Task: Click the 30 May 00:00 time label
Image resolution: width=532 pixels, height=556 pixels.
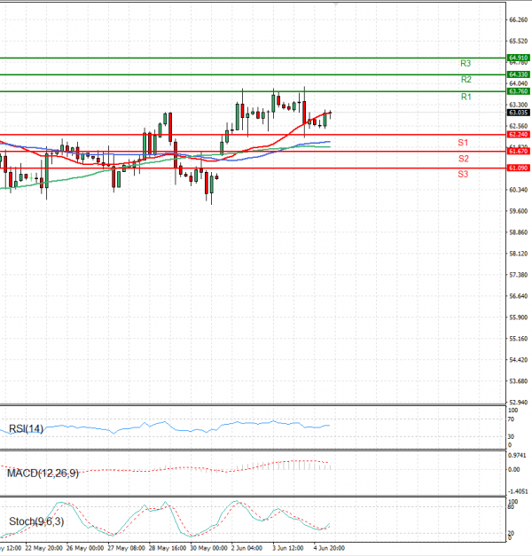Action: pos(208,548)
